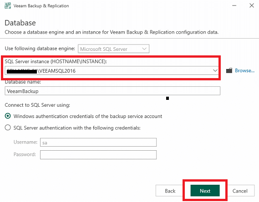
Task: Click the 'Connect to SQL Server using:' label
Action: tap(37, 105)
